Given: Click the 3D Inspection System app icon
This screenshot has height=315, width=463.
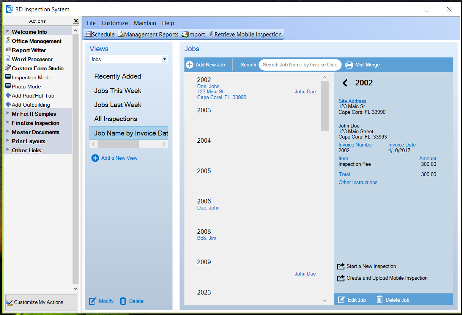Looking at the screenshot, I should (x=10, y=9).
